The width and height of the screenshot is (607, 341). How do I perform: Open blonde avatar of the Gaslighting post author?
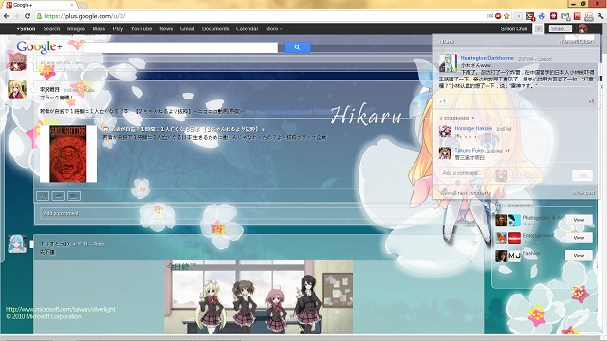tap(17, 89)
